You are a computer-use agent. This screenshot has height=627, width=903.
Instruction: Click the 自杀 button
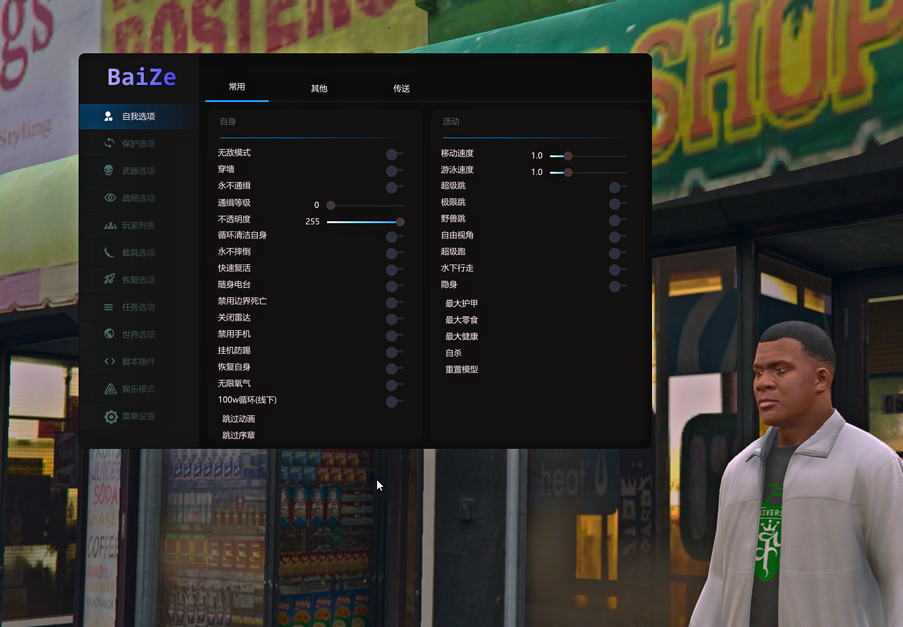point(454,353)
